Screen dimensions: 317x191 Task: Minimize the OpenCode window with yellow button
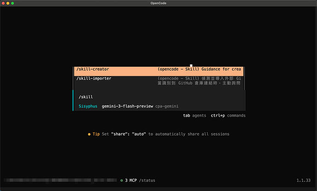(x=8, y=3)
